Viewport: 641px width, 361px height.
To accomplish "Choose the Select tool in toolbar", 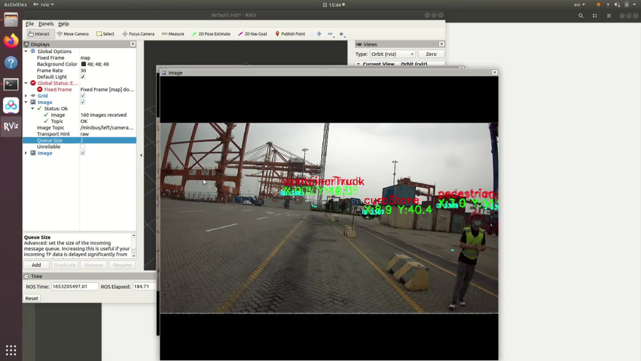I will click(105, 34).
